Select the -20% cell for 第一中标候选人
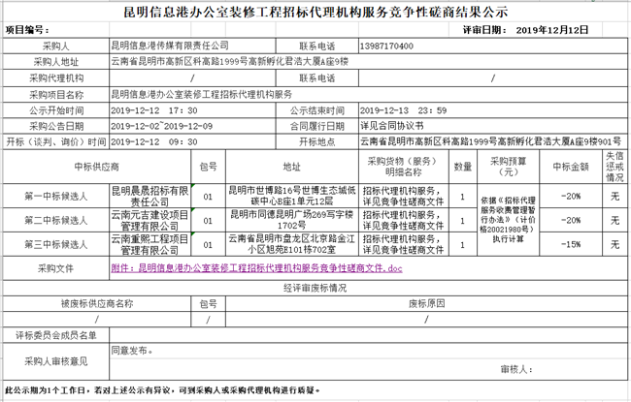Viewport: 631px width, 402px height. (571, 197)
